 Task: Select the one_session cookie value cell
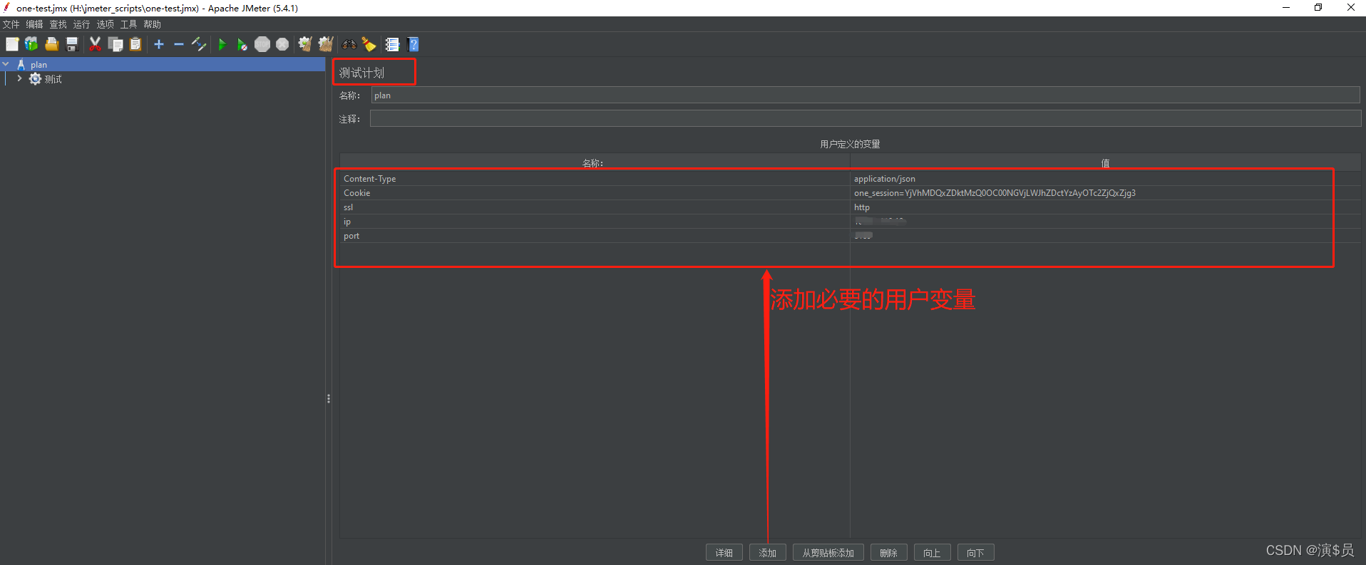1106,193
